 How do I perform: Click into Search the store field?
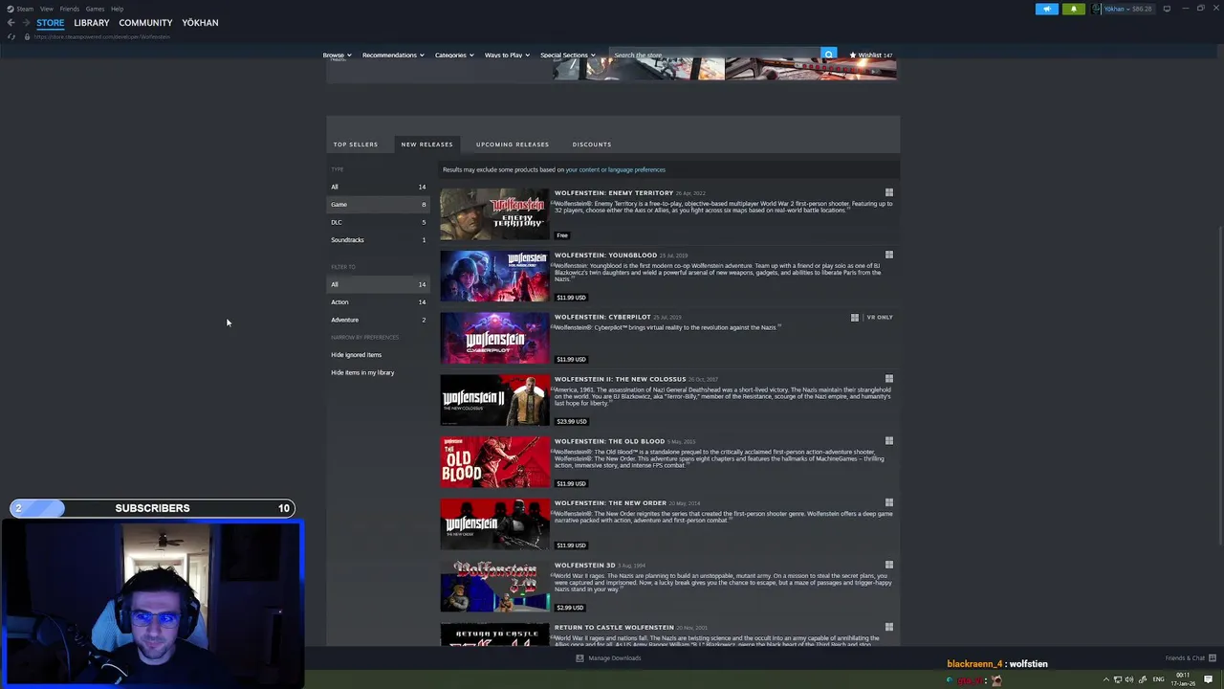tap(715, 55)
